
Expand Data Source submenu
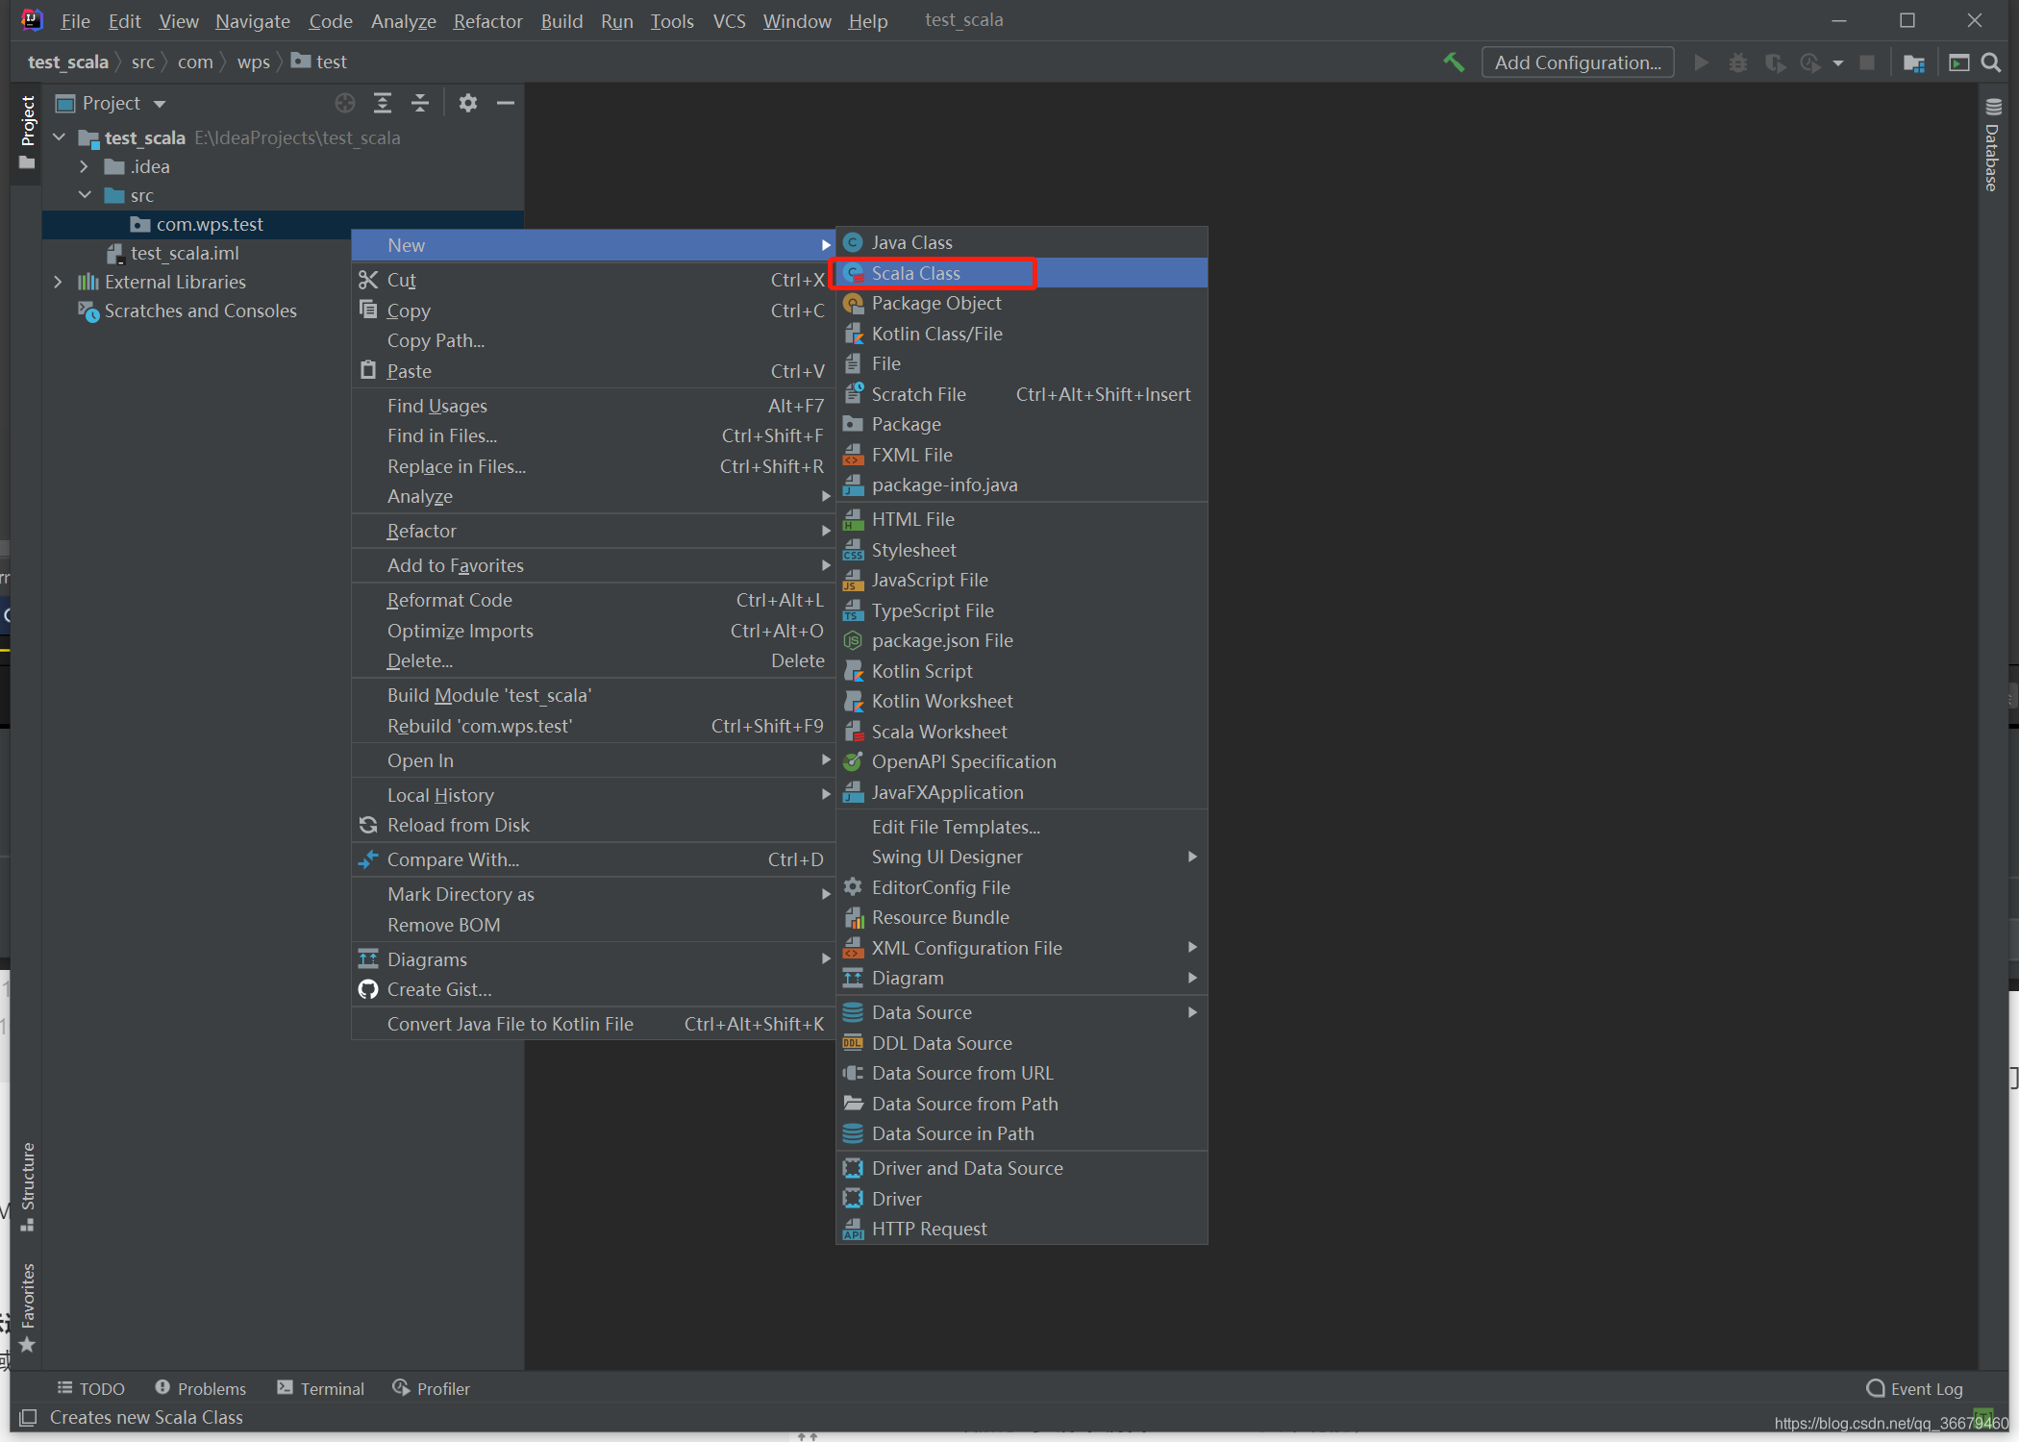pyautogui.click(x=1022, y=1012)
